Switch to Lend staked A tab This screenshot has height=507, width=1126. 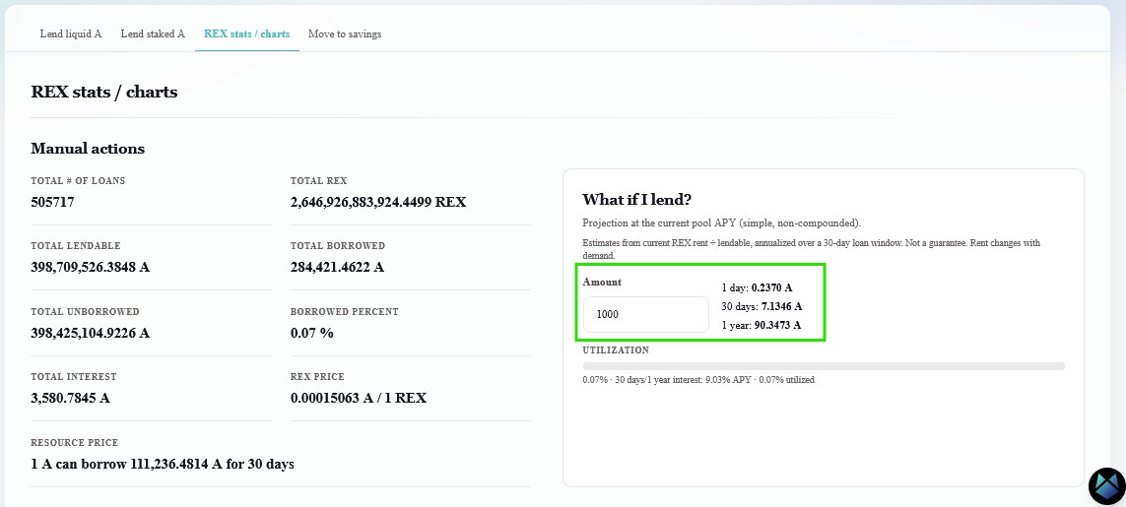point(153,33)
